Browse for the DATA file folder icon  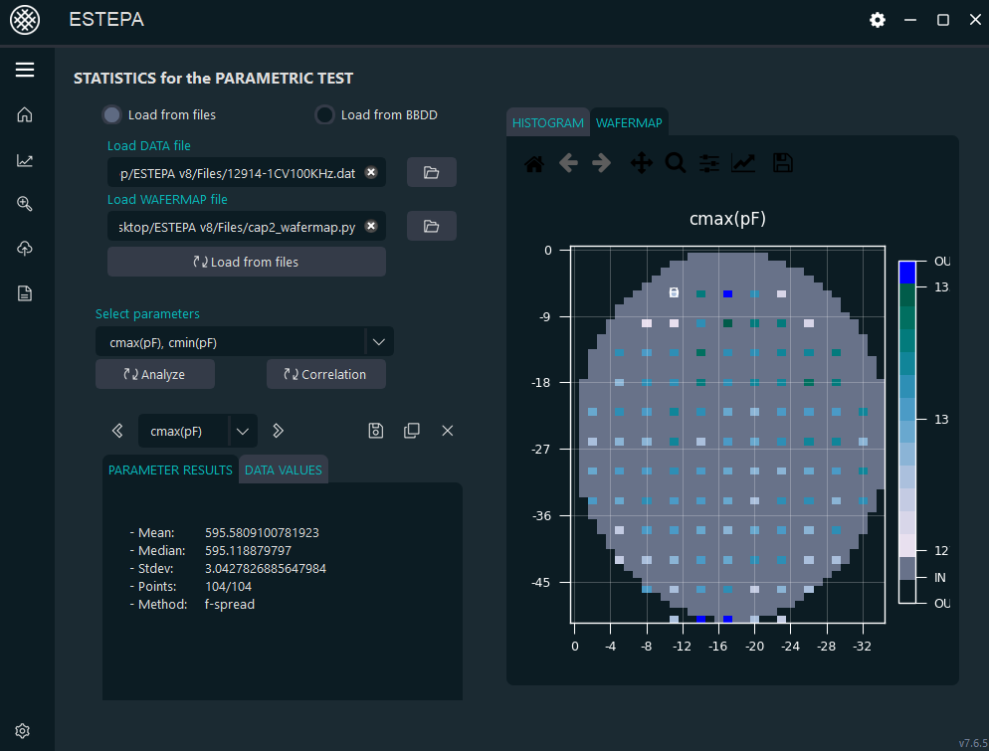(431, 172)
